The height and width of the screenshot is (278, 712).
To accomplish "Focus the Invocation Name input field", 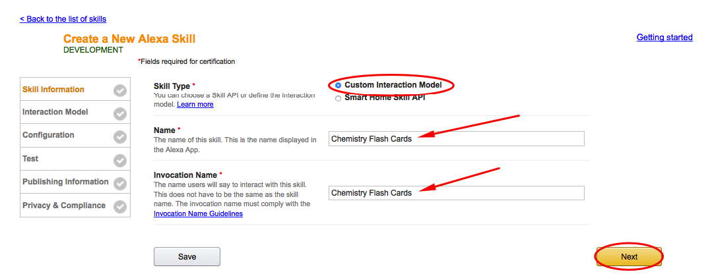I will 456,193.
